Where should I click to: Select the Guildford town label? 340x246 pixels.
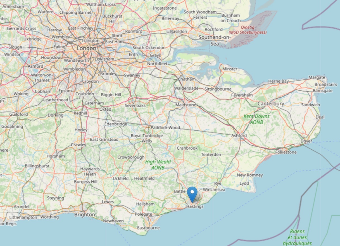pos(18,114)
